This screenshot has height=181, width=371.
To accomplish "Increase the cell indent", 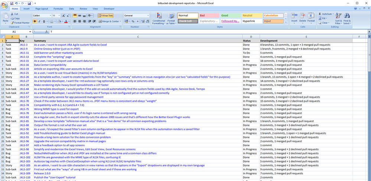I will pos(94,21).
